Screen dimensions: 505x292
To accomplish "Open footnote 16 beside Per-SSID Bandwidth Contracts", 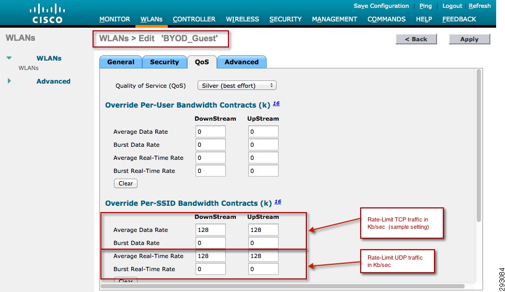I will tap(278, 202).
